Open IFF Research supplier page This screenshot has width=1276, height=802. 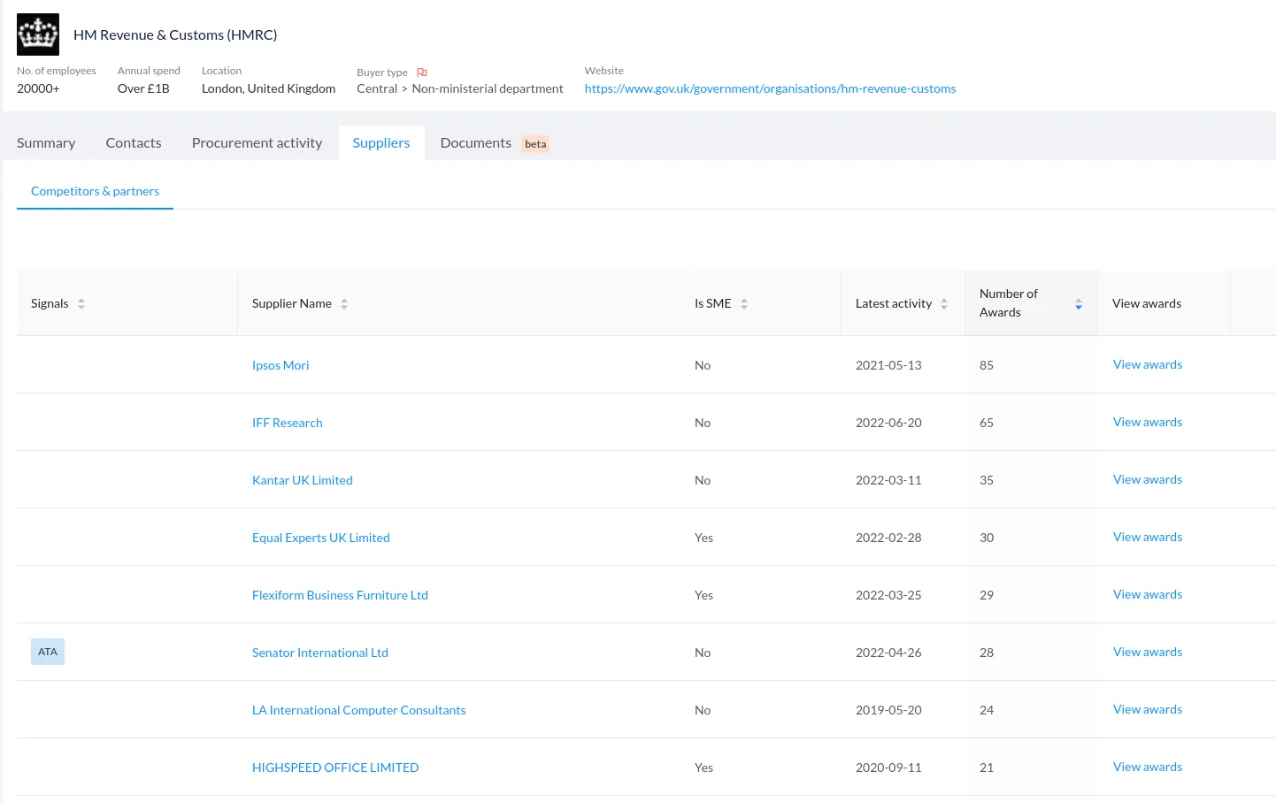(288, 423)
